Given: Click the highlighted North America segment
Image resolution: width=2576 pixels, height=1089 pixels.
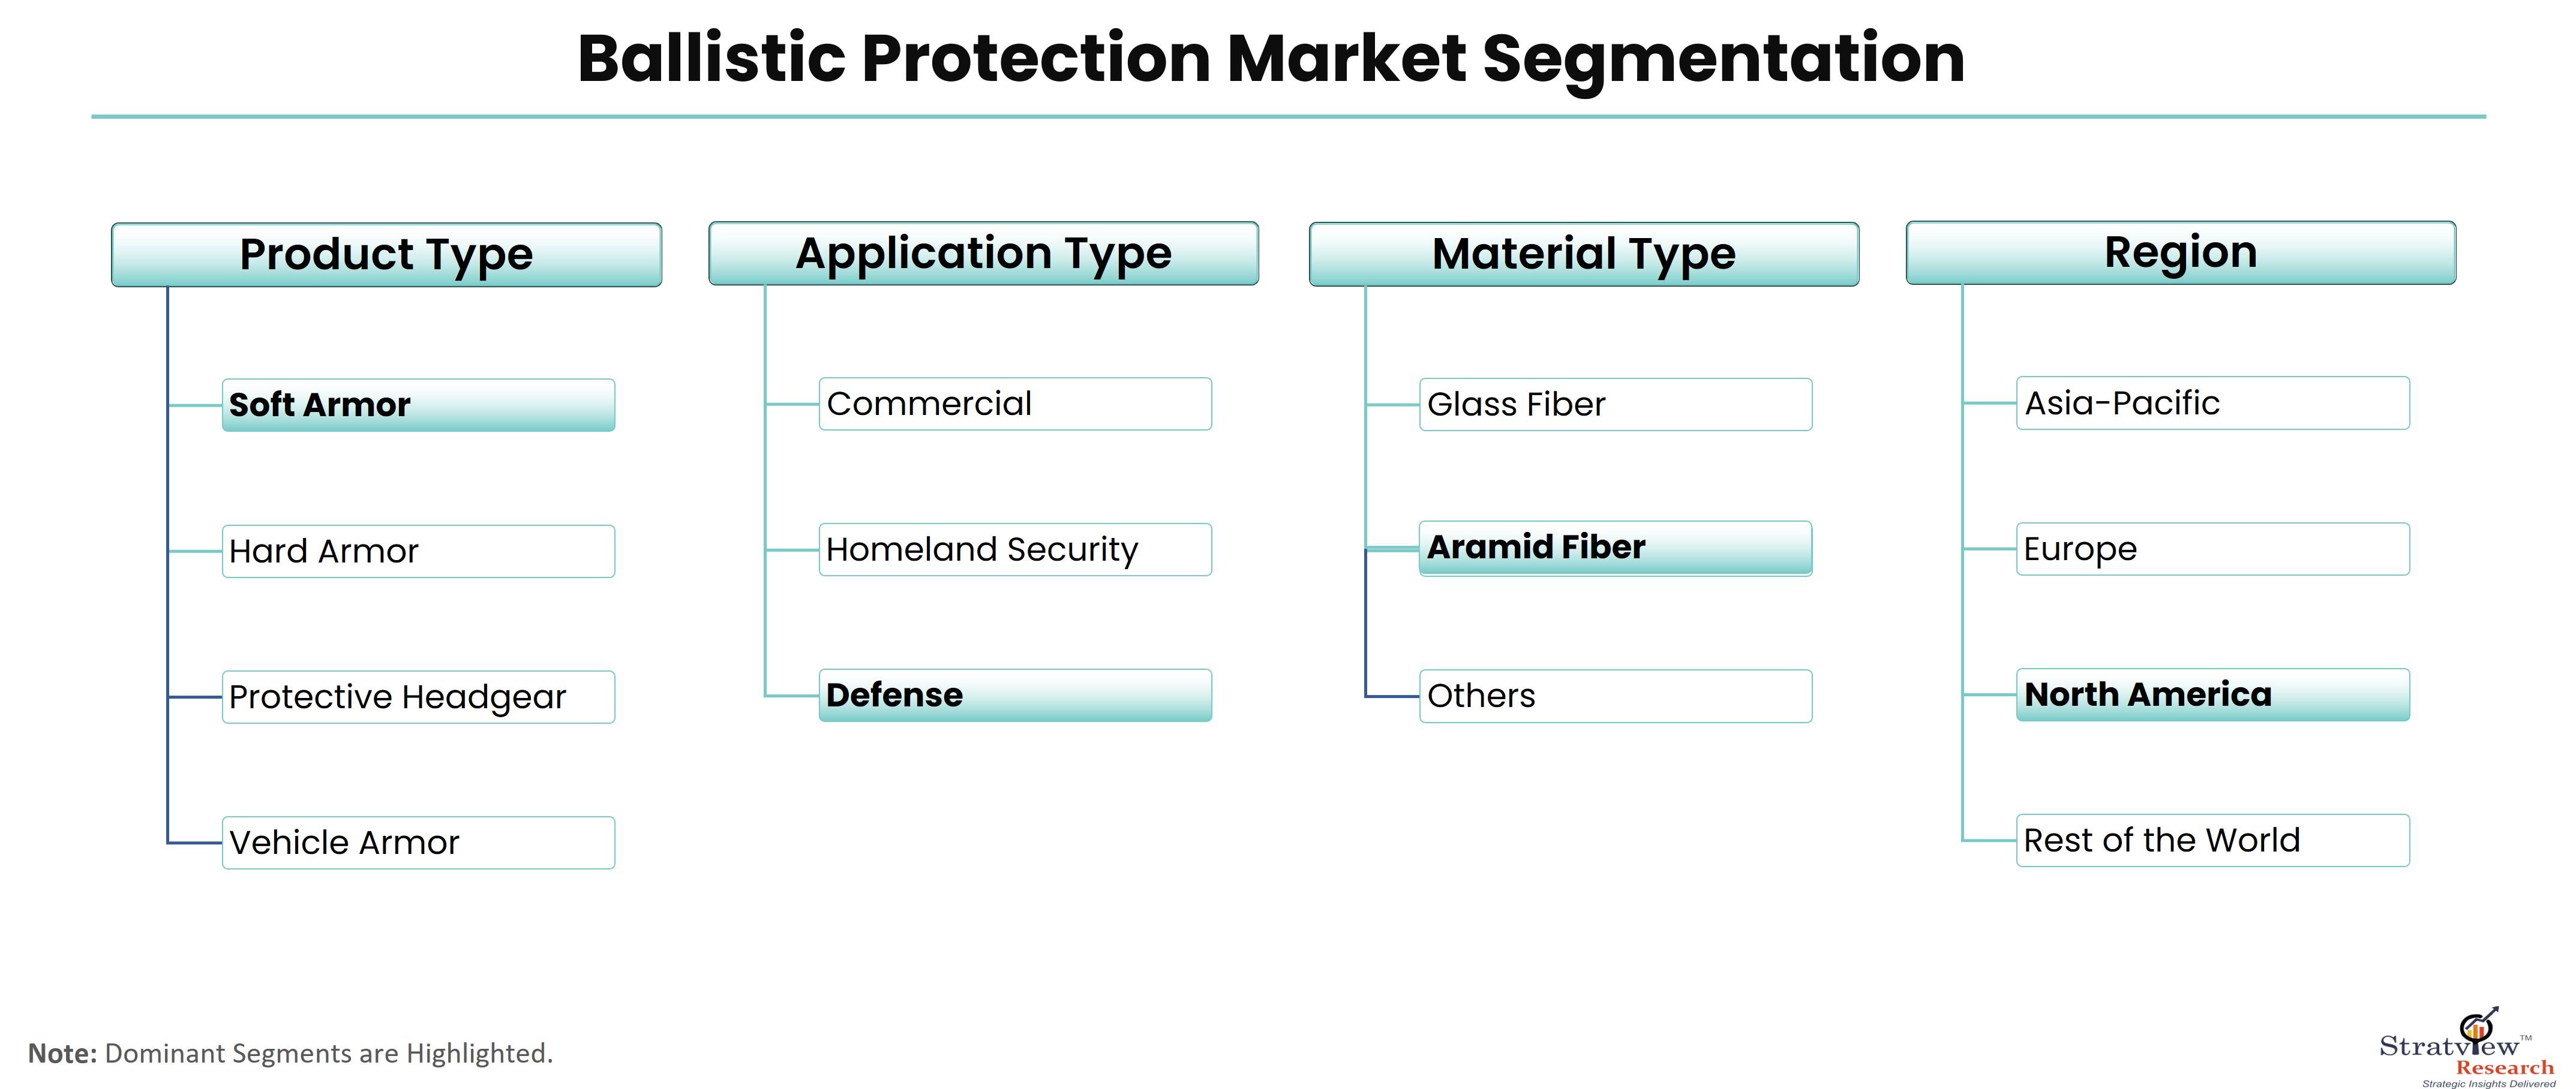Looking at the screenshot, I should point(2213,695).
